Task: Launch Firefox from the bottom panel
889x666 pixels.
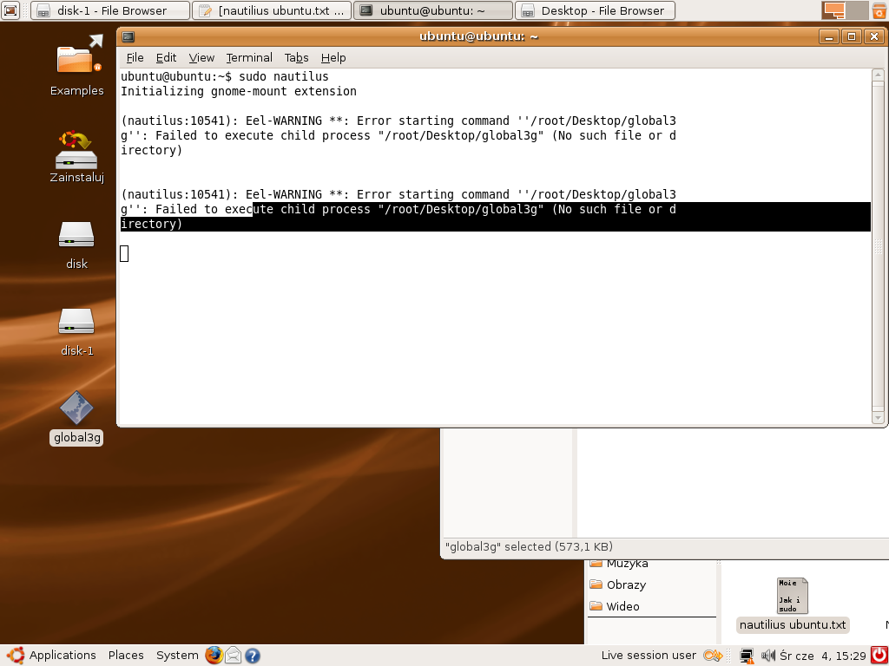Action: (x=214, y=656)
